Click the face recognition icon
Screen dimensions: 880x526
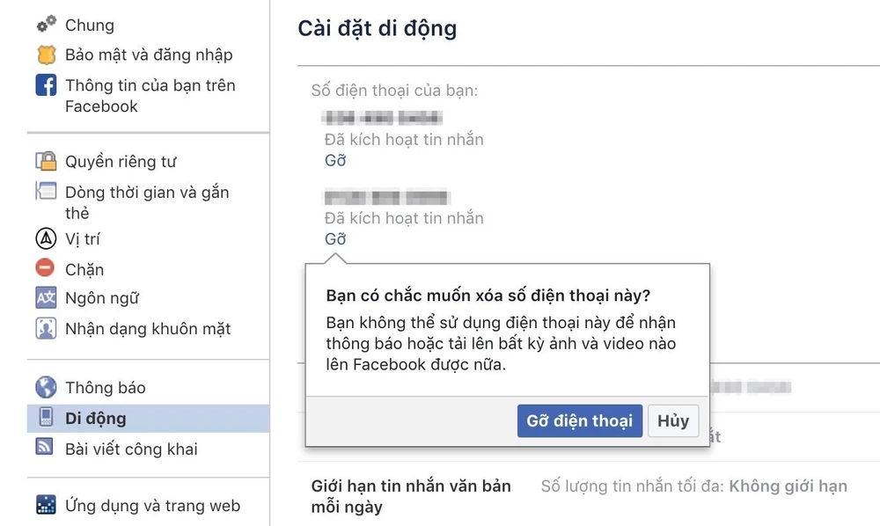[x=46, y=329]
